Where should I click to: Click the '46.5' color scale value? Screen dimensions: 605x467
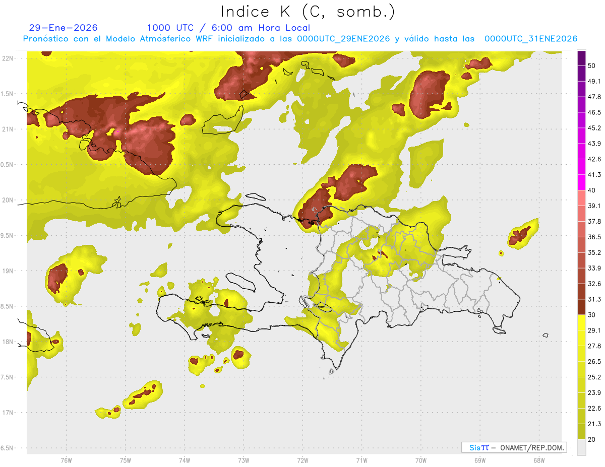coord(594,112)
